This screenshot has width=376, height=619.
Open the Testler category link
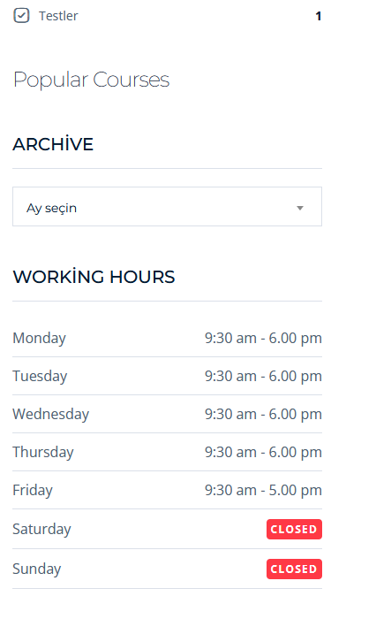coord(58,16)
